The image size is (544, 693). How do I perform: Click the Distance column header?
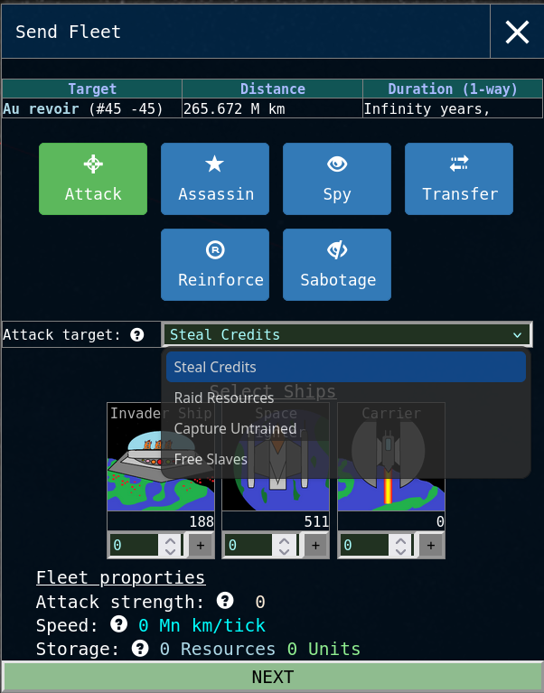(272, 89)
